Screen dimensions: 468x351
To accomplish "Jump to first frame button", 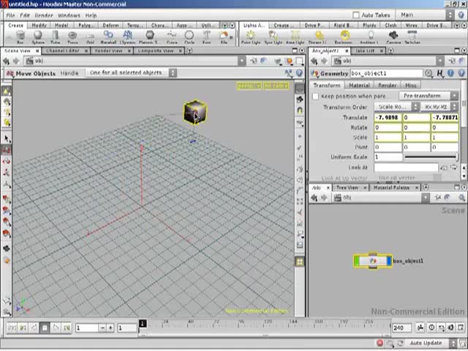I will point(12,328).
